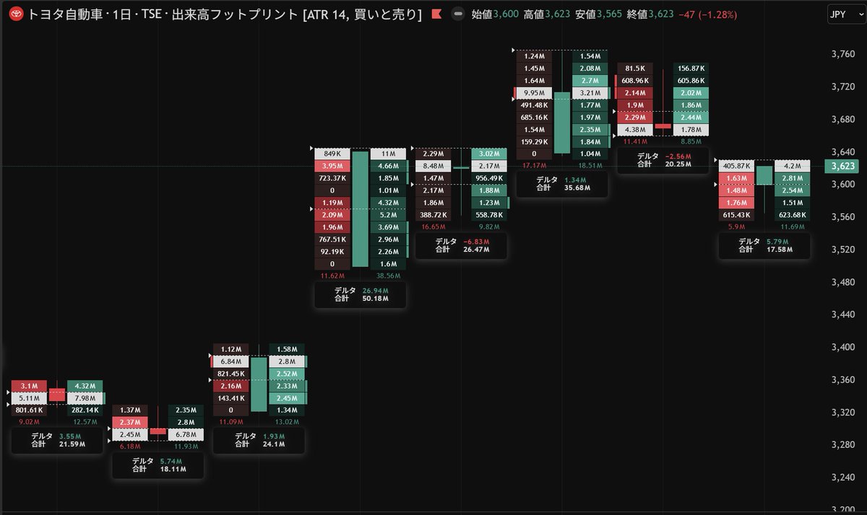Screen dimensions: 867x515
Task: Select the 2.37M red sell cell
Action: (130, 423)
